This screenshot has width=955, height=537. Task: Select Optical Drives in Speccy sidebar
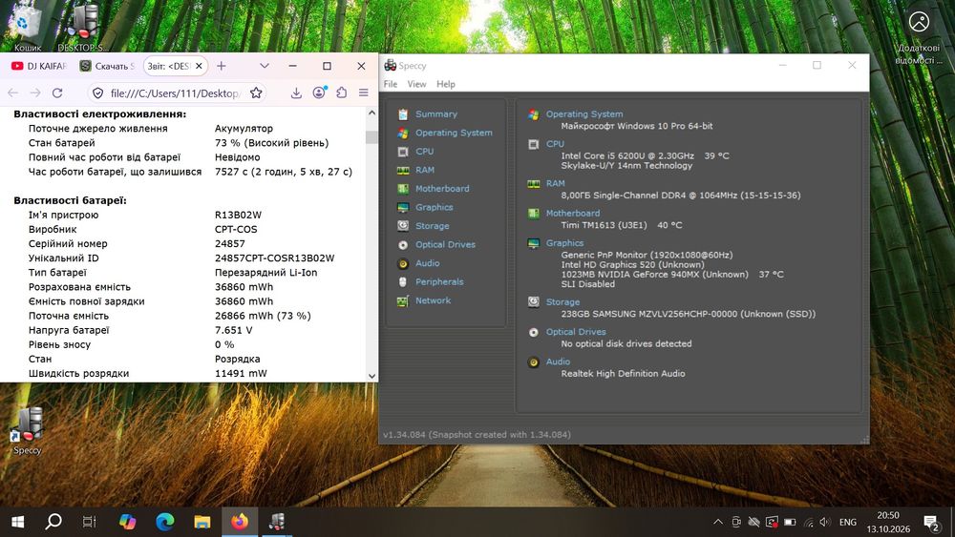point(445,244)
